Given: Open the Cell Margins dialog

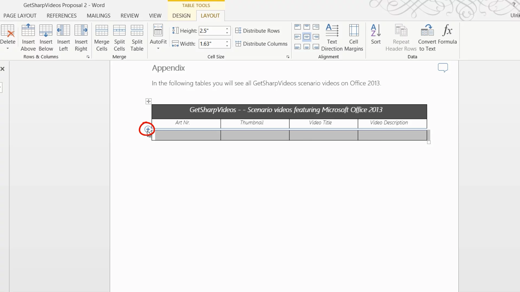Looking at the screenshot, I should [353, 31].
